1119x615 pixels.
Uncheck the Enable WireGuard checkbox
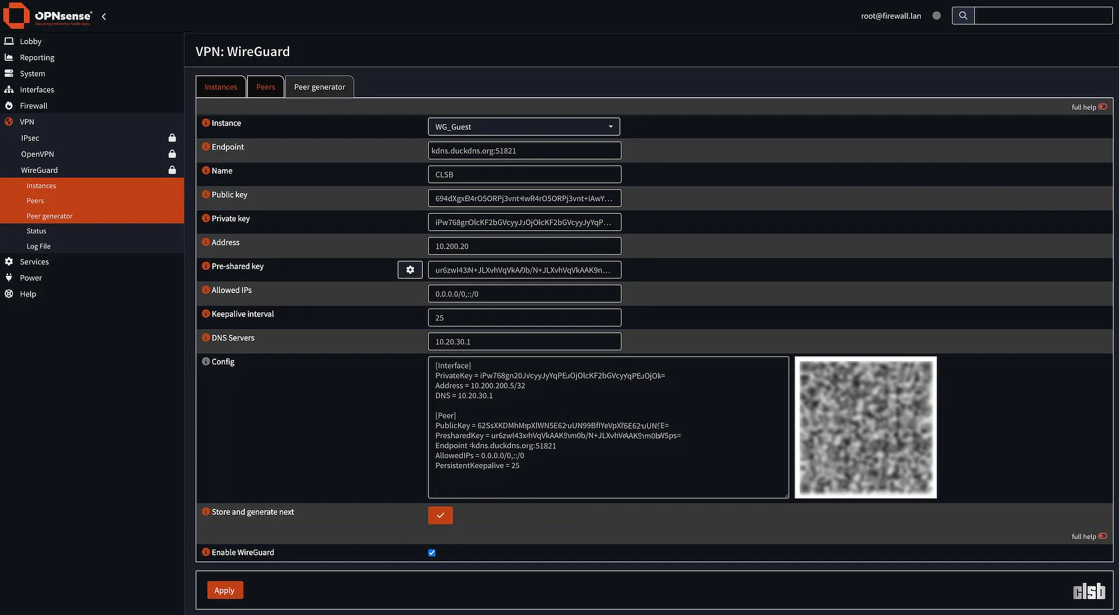coord(432,553)
